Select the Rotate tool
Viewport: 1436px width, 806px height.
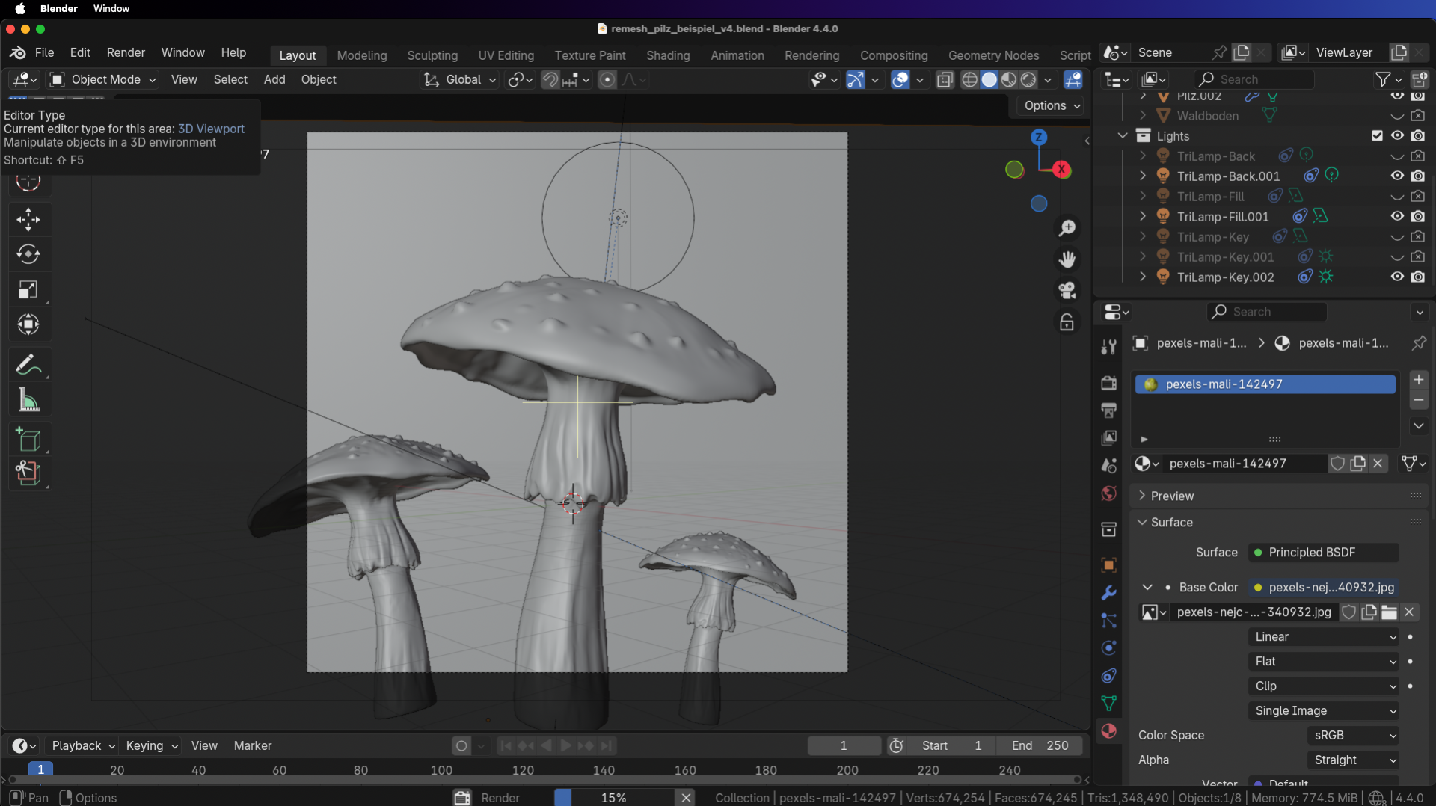[x=28, y=255]
